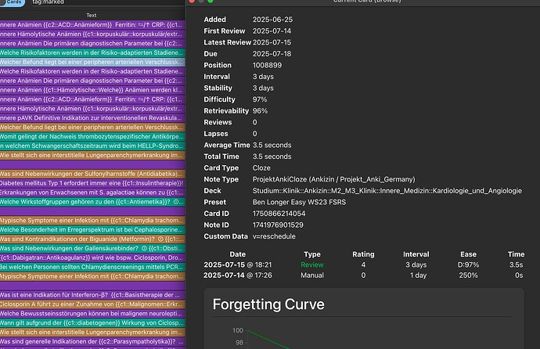This screenshot has height=349, width=540.
Task: Select row Ciclosporin A führt zu einer Zunahme
Action: pyautogui.click(x=92, y=304)
